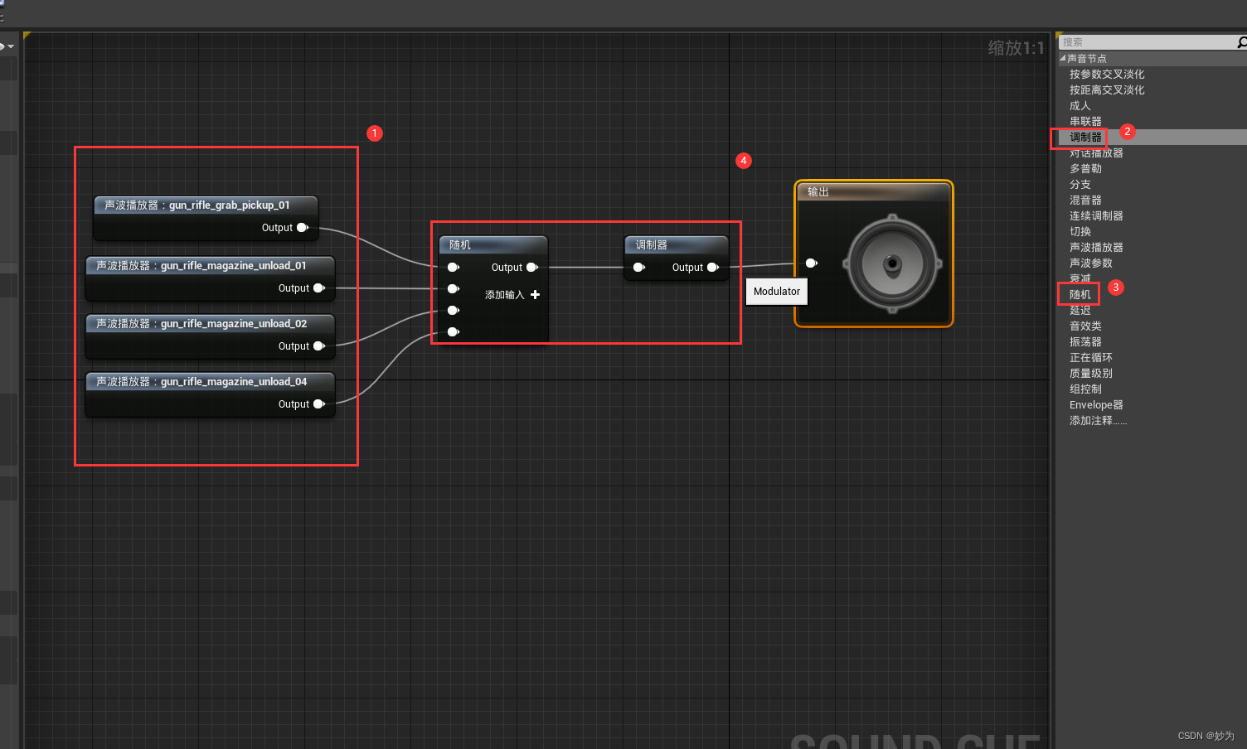
Task: Select the gun_rifle_magazine_unload_01 wave player node
Action: 211,278
